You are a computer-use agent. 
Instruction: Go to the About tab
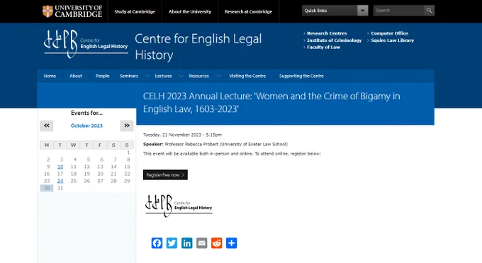pyautogui.click(x=76, y=76)
